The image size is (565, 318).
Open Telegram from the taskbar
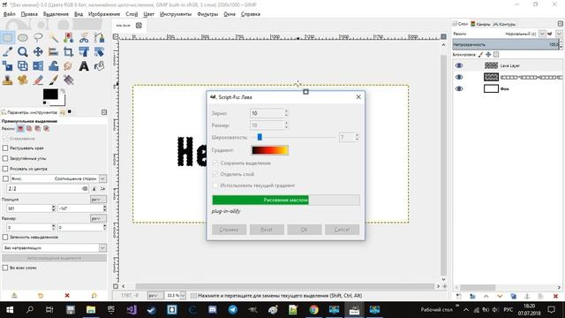[x=233, y=310]
